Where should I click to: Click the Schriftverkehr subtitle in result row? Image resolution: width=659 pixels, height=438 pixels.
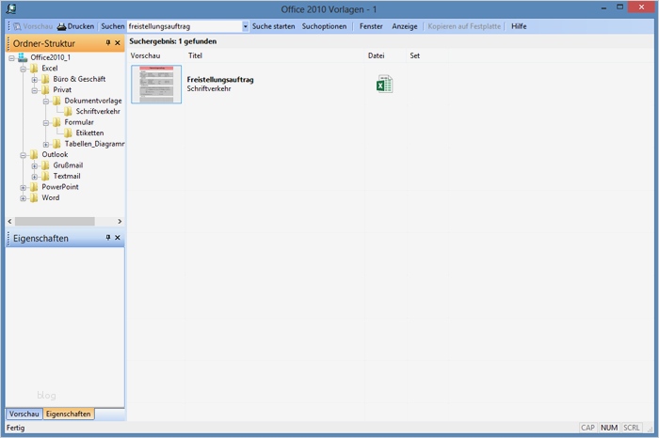209,88
